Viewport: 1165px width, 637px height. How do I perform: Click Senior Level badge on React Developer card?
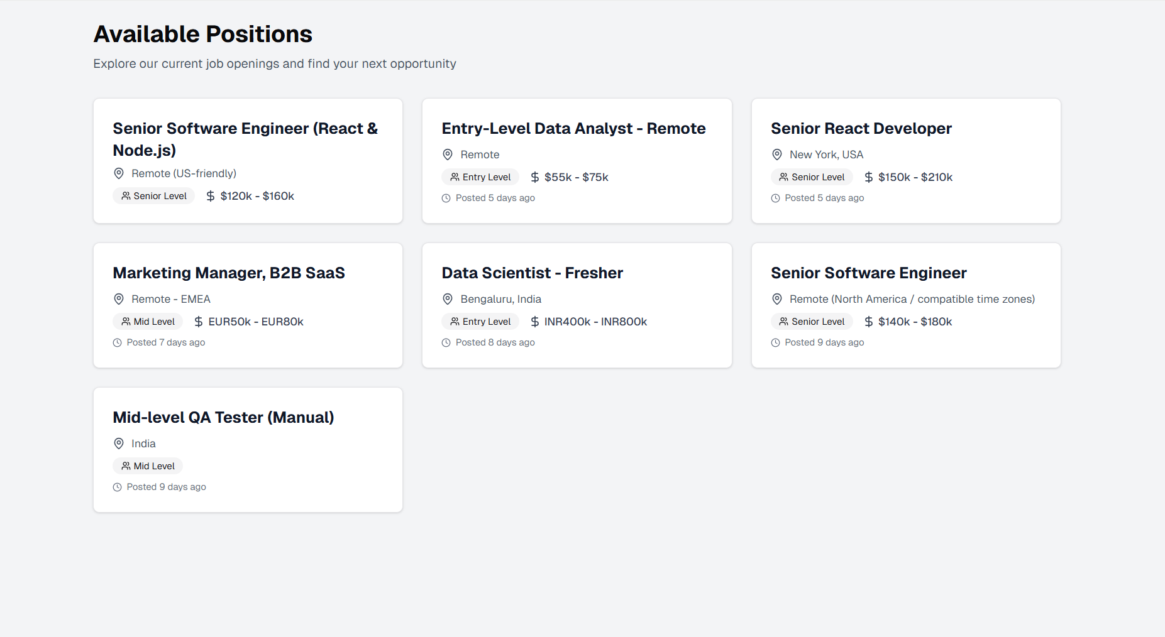(812, 177)
